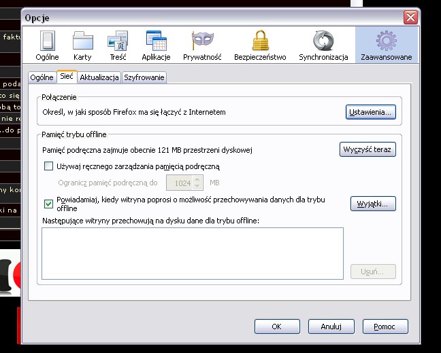Open the Wyjątki exceptions button
The image size is (441, 353).
coord(373,204)
